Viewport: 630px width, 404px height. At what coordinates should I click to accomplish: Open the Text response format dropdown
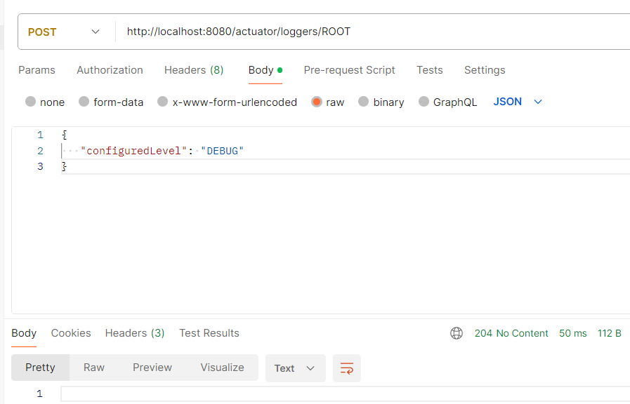coord(295,368)
